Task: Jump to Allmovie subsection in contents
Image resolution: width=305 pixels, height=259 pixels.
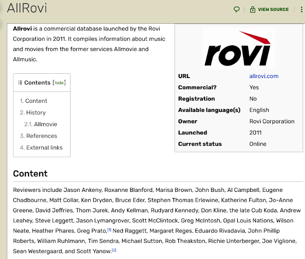Action: (x=41, y=124)
